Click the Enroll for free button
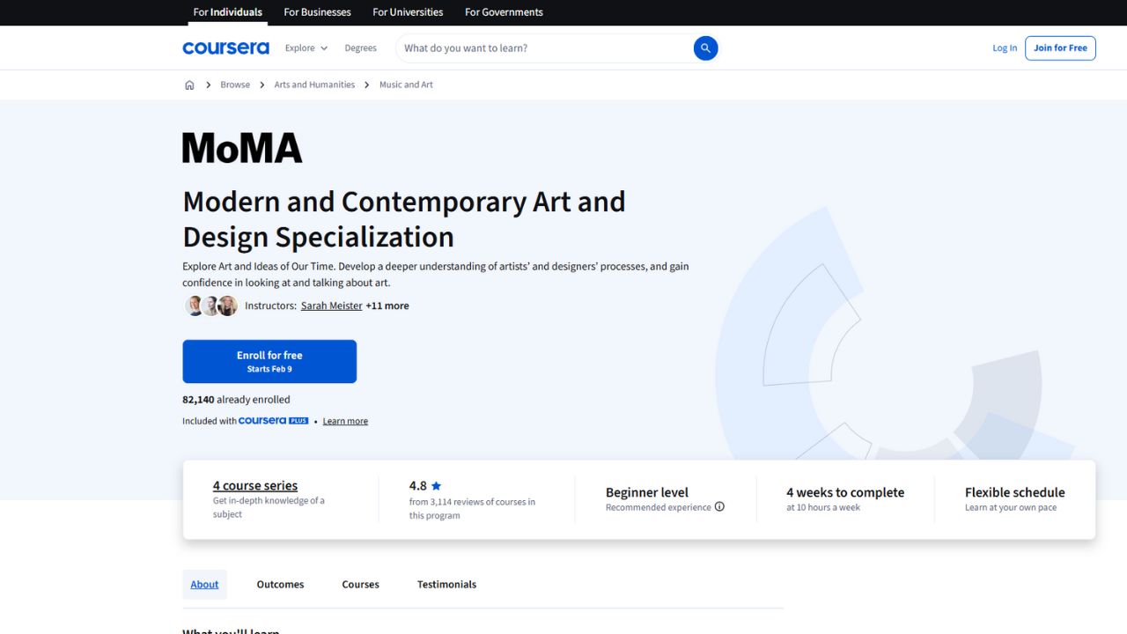 (x=269, y=361)
